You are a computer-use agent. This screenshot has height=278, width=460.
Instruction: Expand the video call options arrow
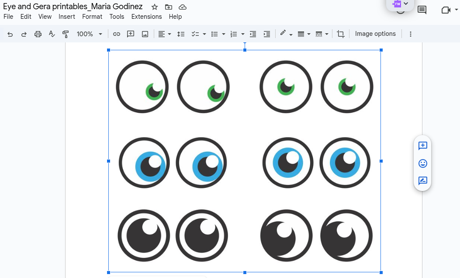tap(456, 10)
